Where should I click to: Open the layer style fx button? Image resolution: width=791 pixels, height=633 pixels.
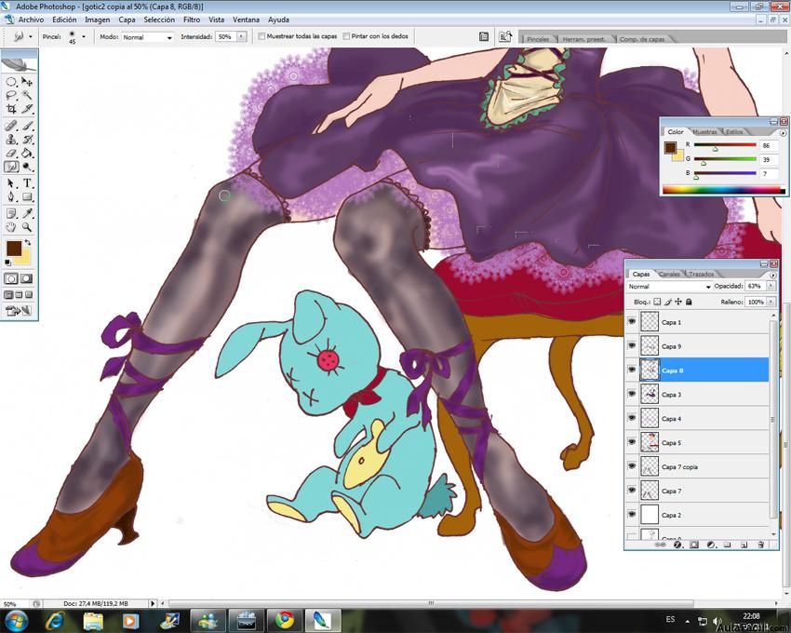(x=677, y=545)
